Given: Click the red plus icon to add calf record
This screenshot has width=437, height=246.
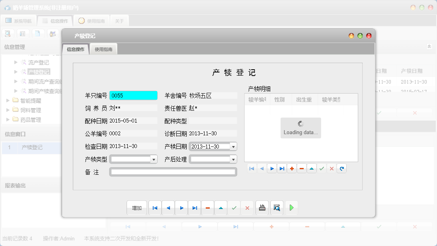Looking at the screenshot, I should 292,168.
